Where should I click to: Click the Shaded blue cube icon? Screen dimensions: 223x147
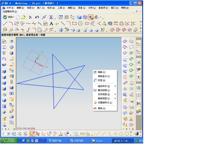(79, 17)
